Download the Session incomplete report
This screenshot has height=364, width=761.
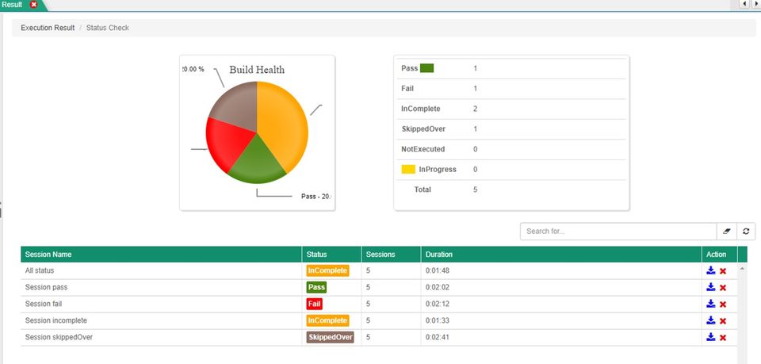click(710, 320)
